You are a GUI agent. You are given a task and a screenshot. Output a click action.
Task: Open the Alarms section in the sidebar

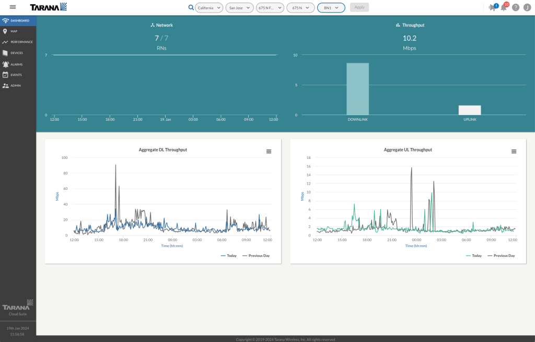click(x=16, y=64)
